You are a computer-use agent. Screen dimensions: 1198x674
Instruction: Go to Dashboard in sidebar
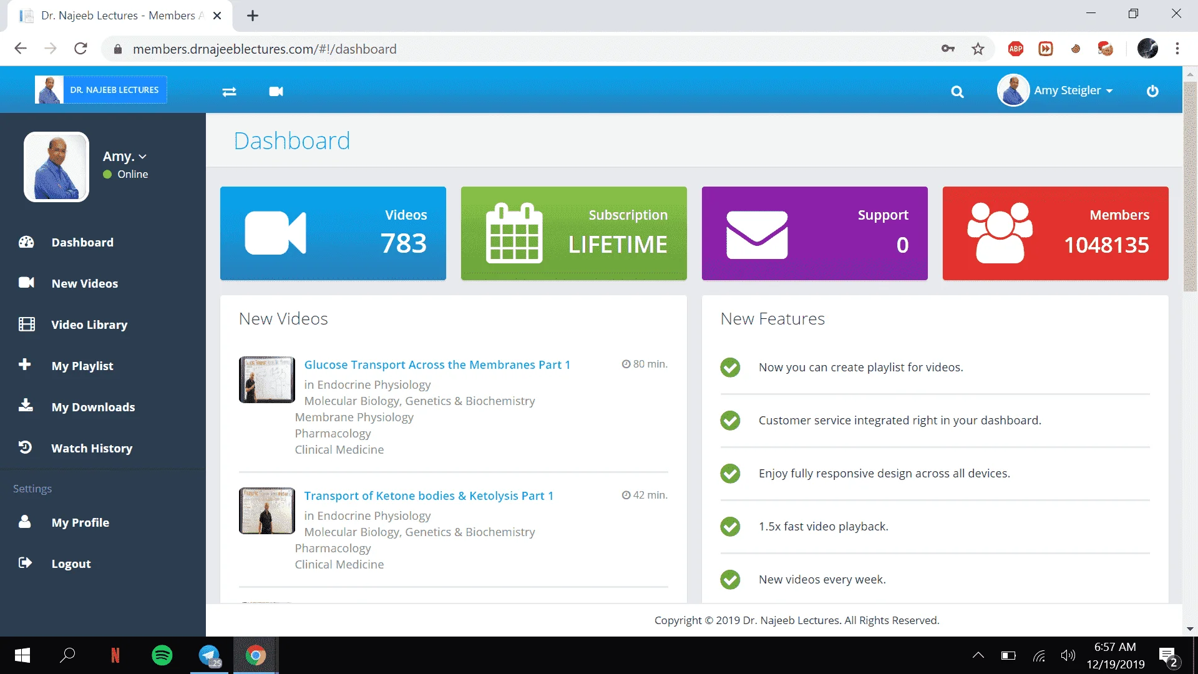(x=82, y=242)
